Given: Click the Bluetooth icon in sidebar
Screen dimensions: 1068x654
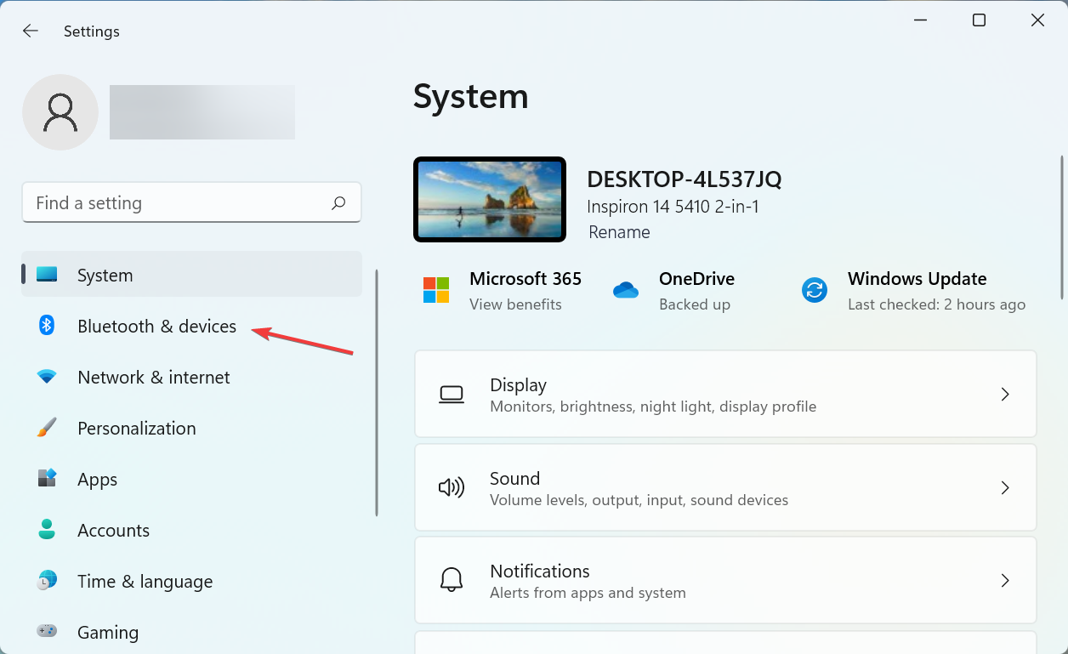Looking at the screenshot, I should point(47,325).
